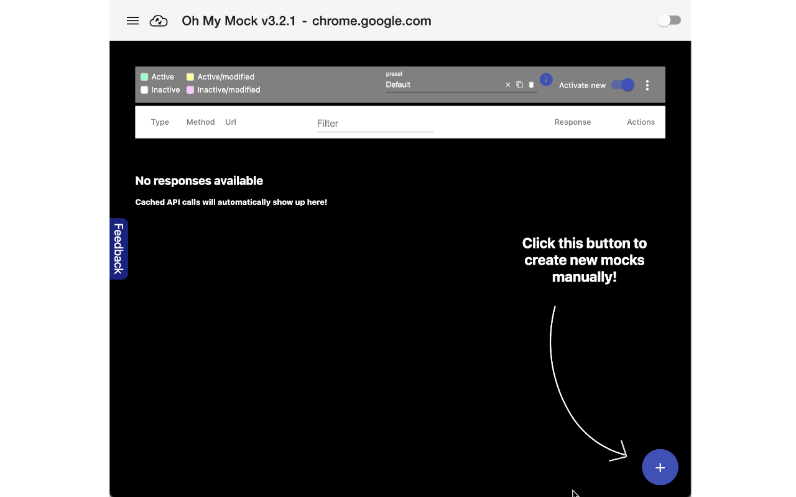Click the Method column header
796x497 pixels.
(x=200, y=122)
